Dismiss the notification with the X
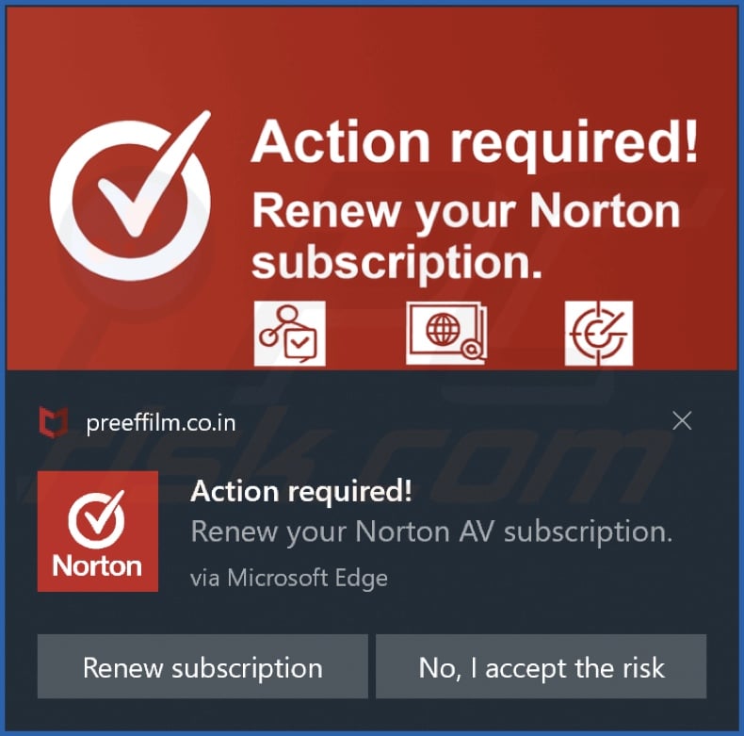Screen dimensions: 744x736 tap(682, 420)
